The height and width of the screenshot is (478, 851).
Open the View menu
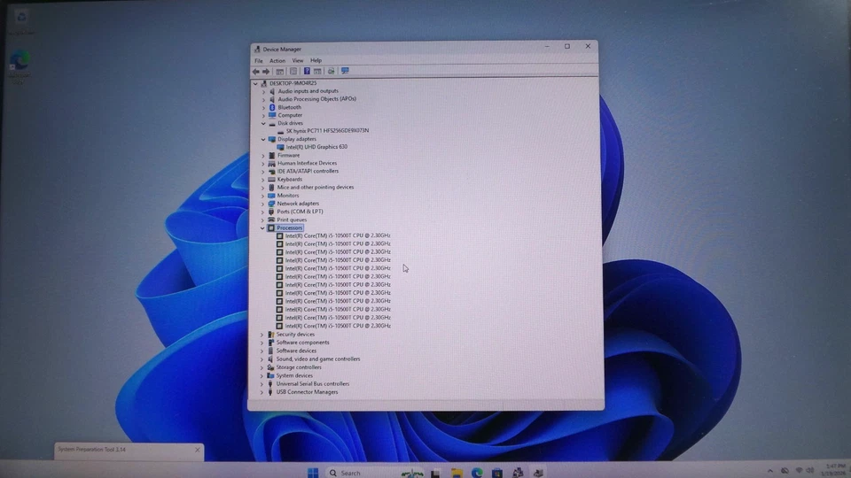click(298, 61)
